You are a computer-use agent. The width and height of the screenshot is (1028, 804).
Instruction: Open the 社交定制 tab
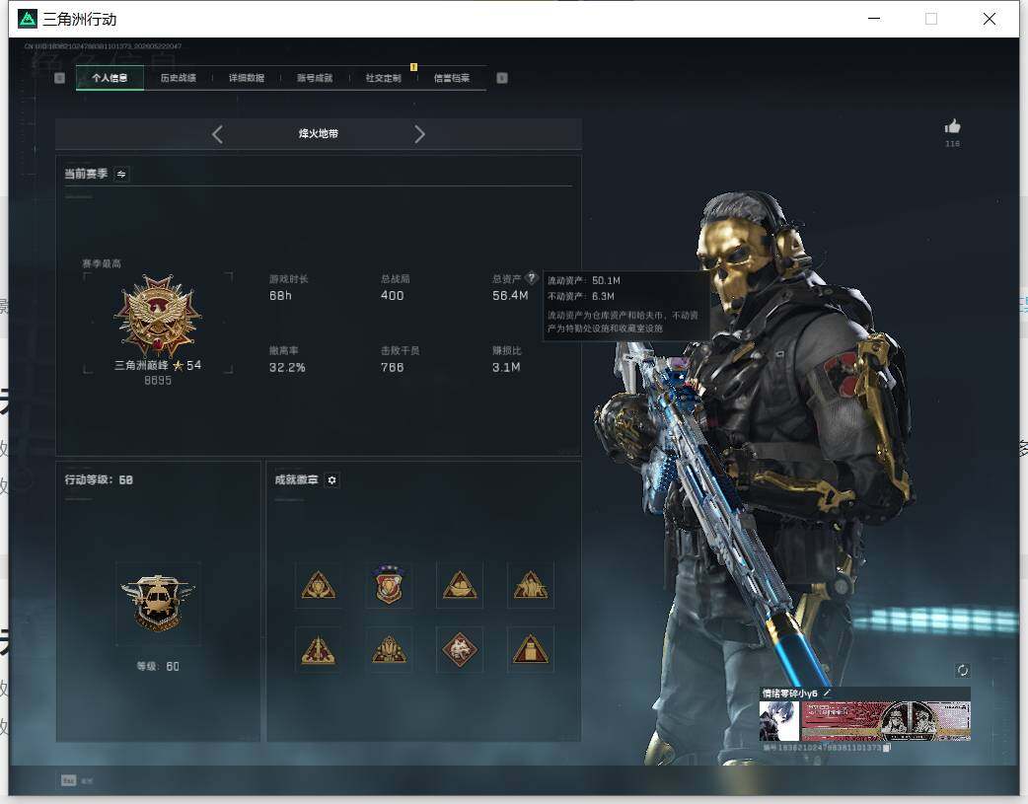coord(384,78)
